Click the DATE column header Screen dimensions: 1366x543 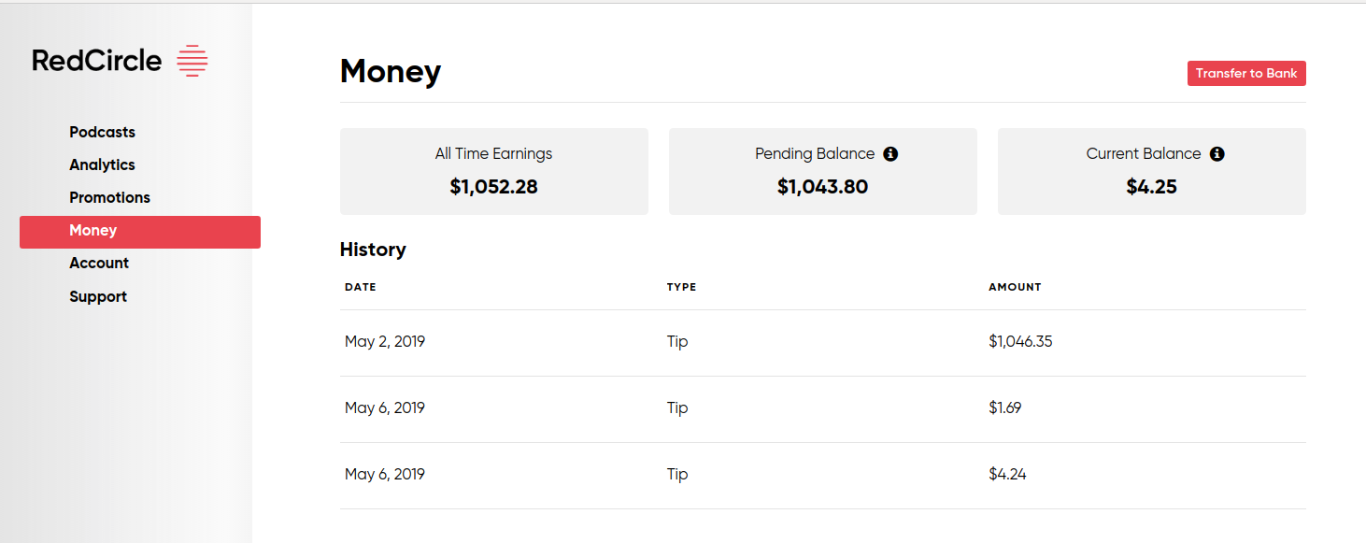(x=361, y=287)
